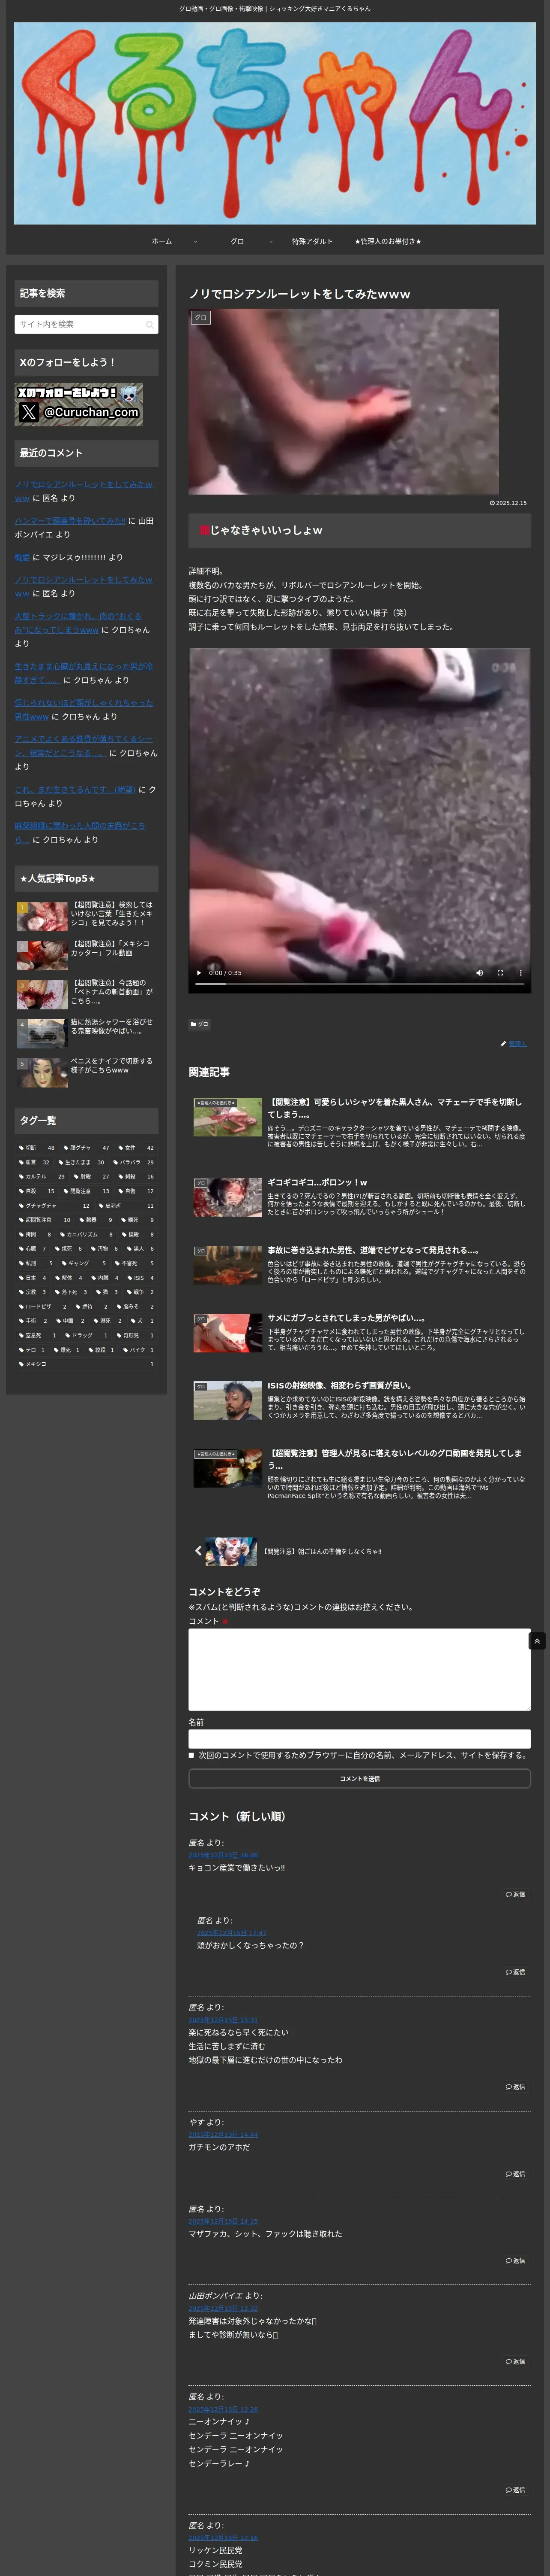Click the search magnifier icon in sidebar
550x2576 pixels.
[150, 325]
